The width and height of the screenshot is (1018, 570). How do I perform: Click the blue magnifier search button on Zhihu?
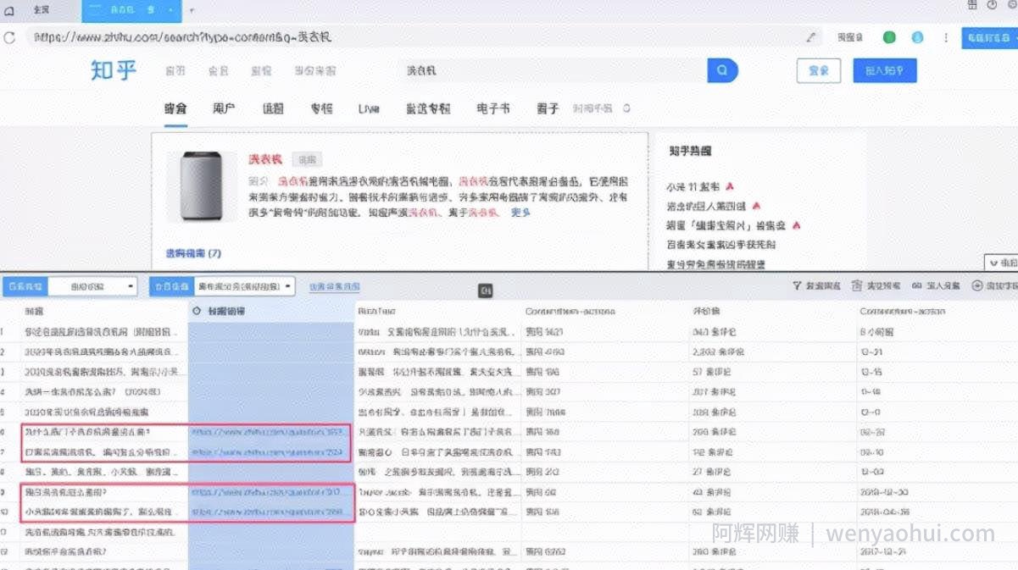[x=722, y=70]
